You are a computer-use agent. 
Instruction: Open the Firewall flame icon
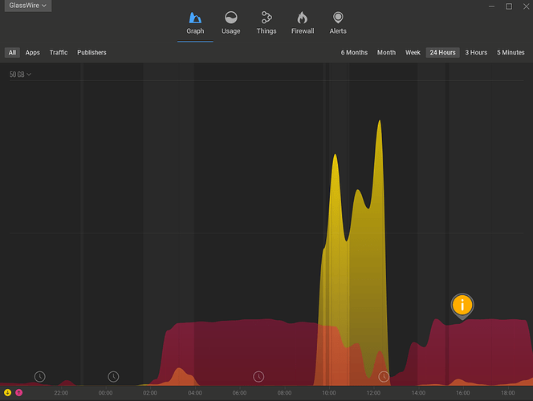click(302, 22)
